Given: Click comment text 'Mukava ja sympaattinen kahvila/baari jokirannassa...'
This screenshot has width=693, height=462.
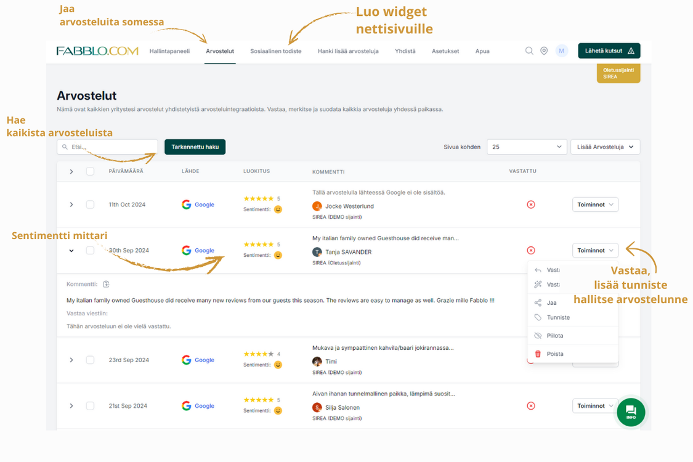Looking at the screenshot, I should 383,348.
